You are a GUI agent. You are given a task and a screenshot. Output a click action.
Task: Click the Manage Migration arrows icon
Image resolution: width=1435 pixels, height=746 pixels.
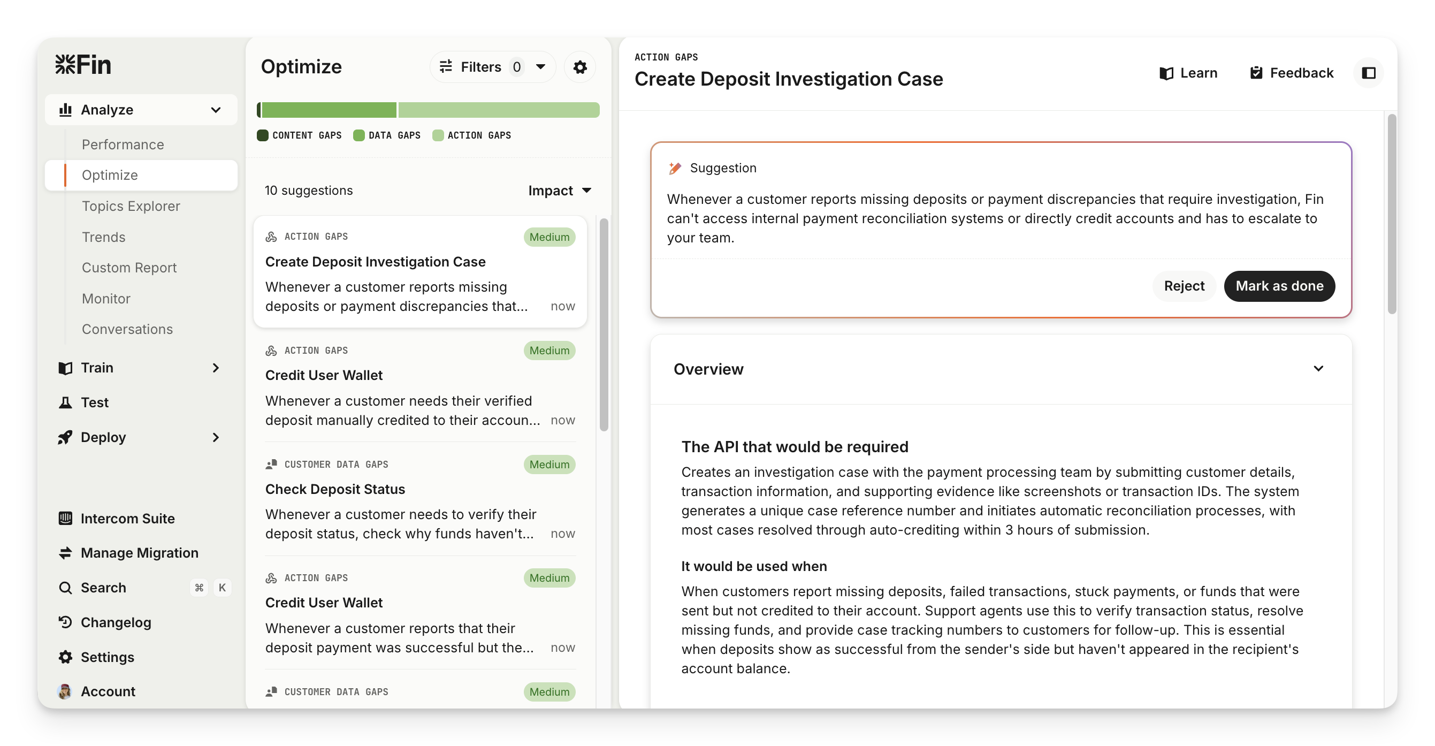pyautogui.click(x=65, y=553)
